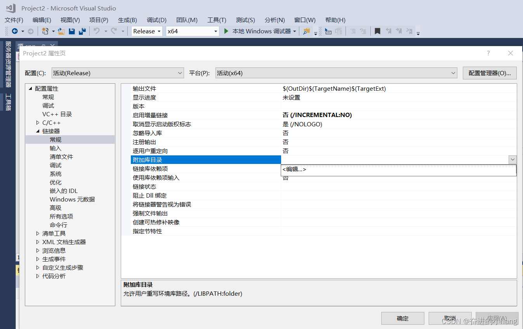Viewport: 523px width, 329px height.
Task: Open the Navigate Backward history dropdown arrow
Action: pyautogui.click(x=23, y=31)
